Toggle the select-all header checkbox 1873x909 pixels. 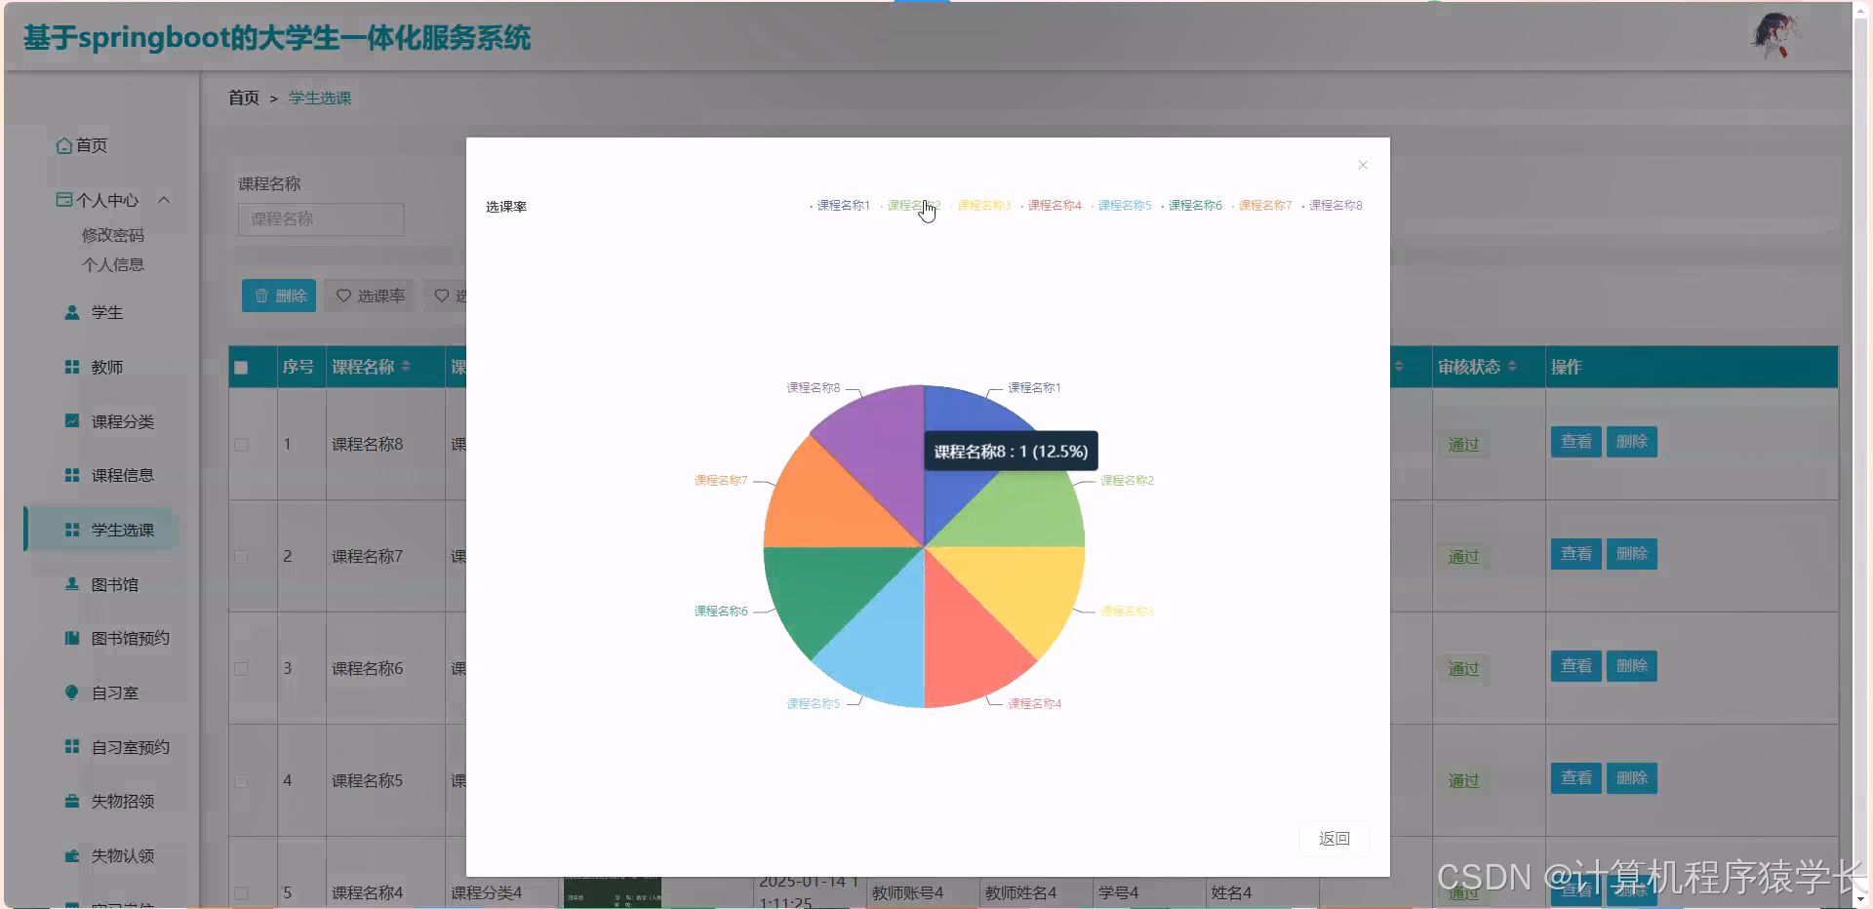coord(241,368)
